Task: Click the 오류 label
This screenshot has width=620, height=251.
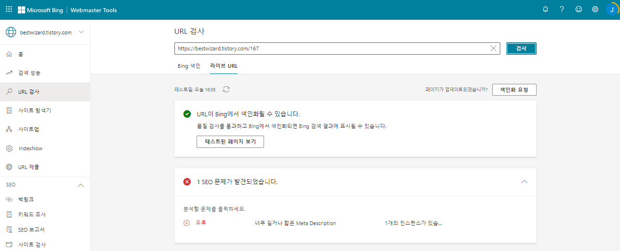Action: (x=201, y=223)
